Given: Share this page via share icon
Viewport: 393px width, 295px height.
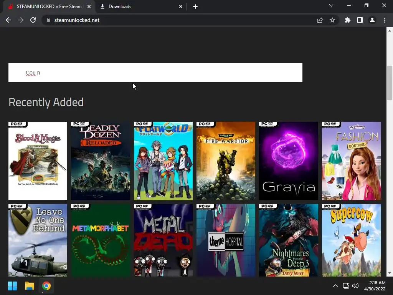Looking at the screenshot, I should click(320, 20).
